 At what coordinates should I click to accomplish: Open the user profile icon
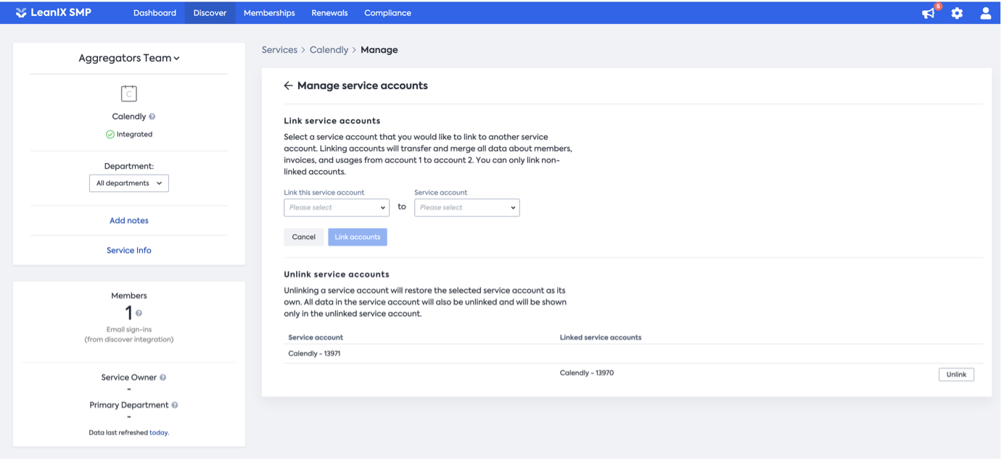985,13
